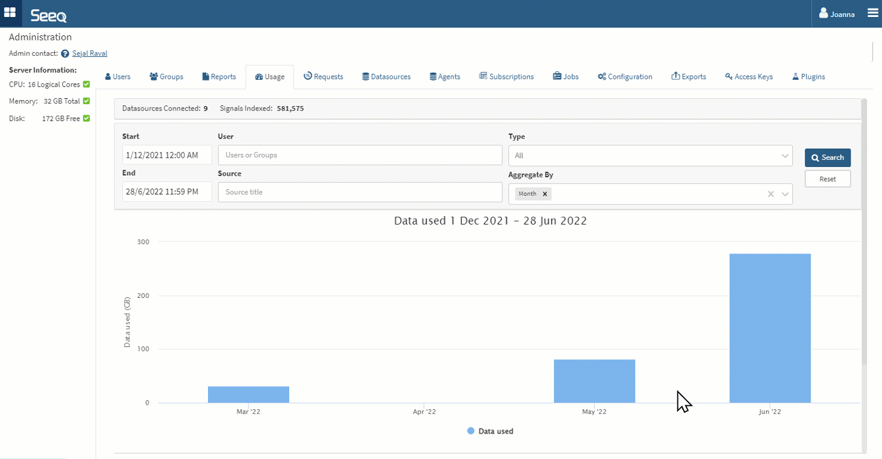This screenshot has height=459, width=882.
Task: Click the Jun '22 data bar
Action: (770, 327)
